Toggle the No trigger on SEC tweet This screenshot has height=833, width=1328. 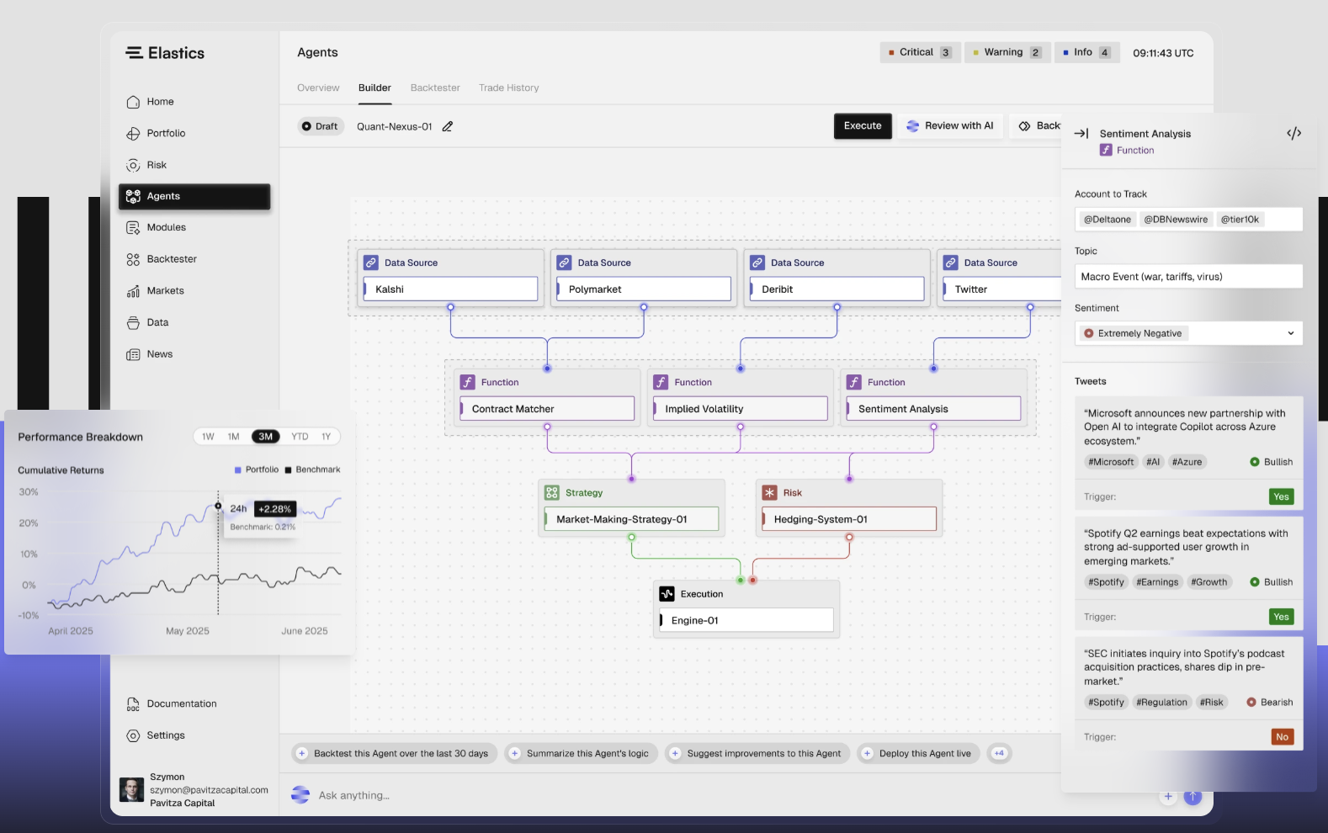tap(1282, 737)
